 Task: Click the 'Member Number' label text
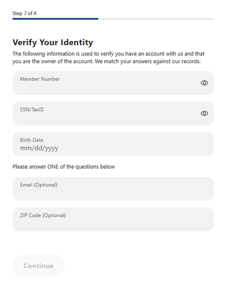tap(40, 79)
